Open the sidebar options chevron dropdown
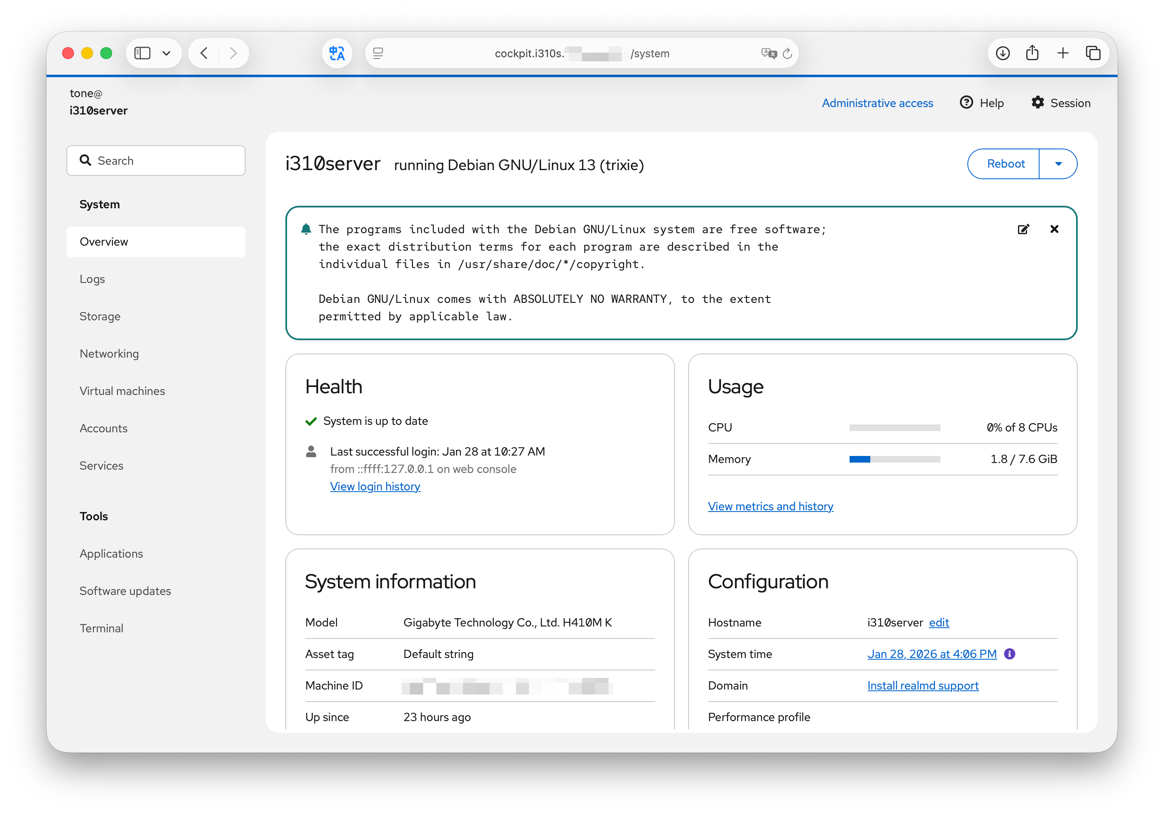This screenshot has width=1164, height=814. 166,53
